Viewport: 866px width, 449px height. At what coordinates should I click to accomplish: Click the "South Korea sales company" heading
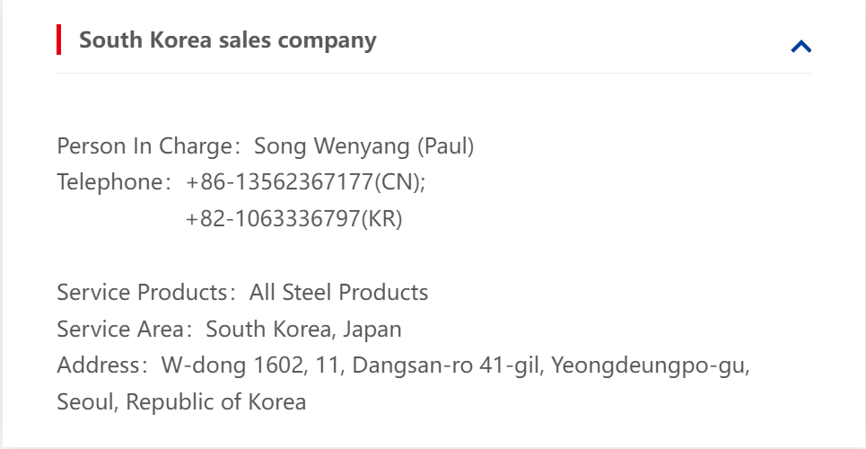228,40
